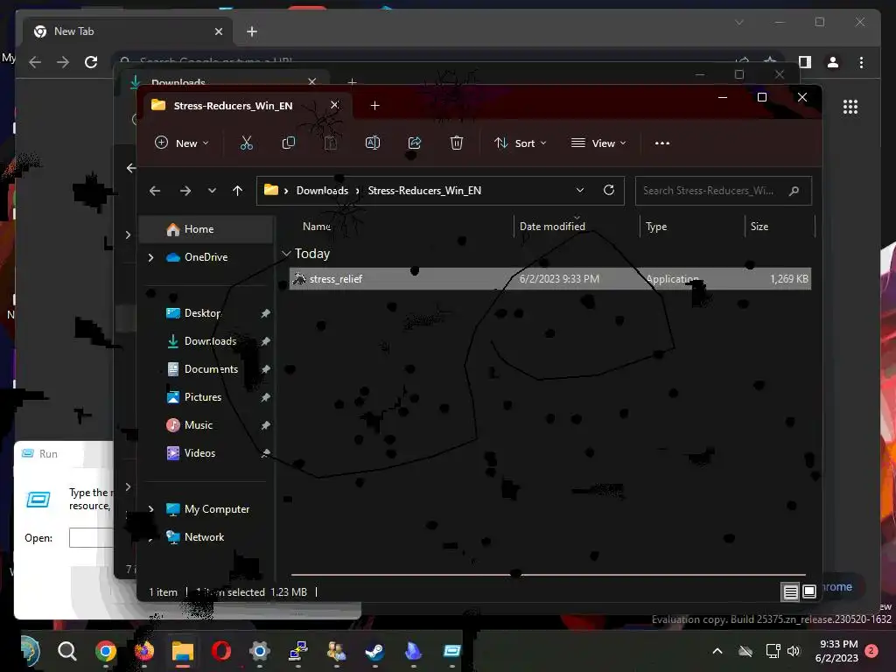Refresh the Stress-Reducers_Win_EN folder view

click(x=609, y=190)
